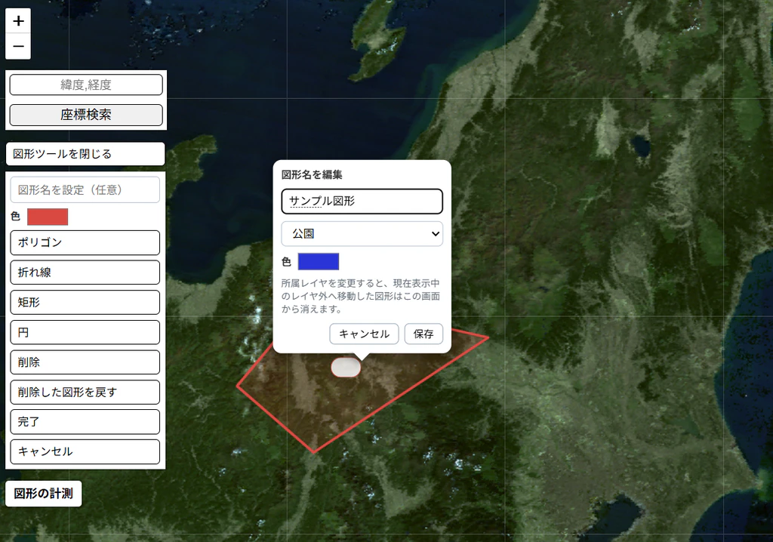The image size is (773, 542).
Task: Select the ポリゴン drawing tool
Action: pos(85,242)
